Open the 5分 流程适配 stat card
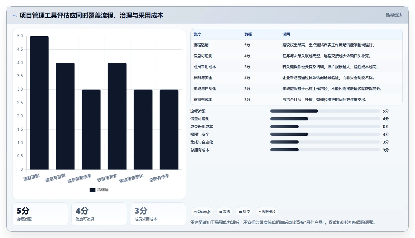 [40, 214]
